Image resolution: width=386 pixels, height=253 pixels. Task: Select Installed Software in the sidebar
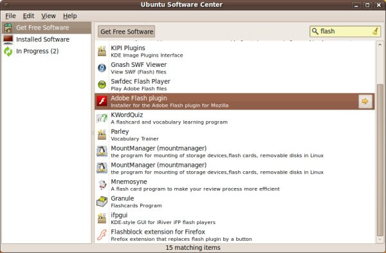[x=46, y=39]
